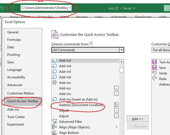Click the Undo arrow in the title bar
Viewport: 170px width, 135px height.
pos(2,8)
